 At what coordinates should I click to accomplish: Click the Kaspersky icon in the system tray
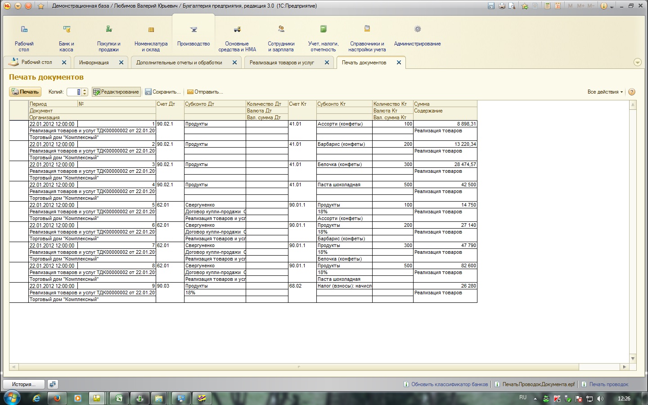pyautogui.click(x=557, y=399)
